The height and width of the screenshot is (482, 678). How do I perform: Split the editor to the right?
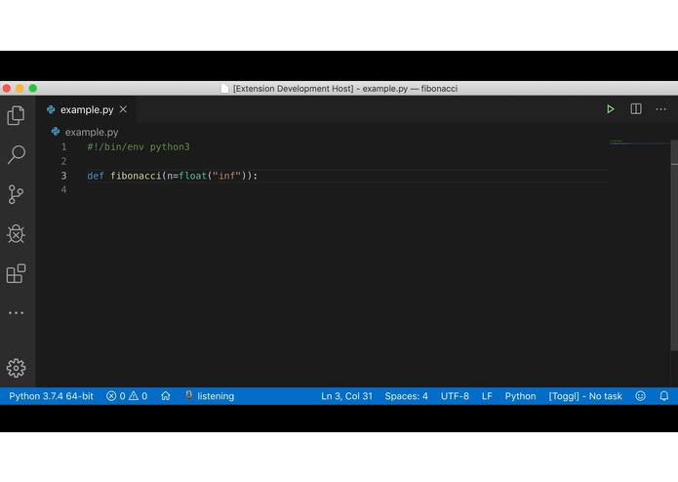click(x=636, y=109)
